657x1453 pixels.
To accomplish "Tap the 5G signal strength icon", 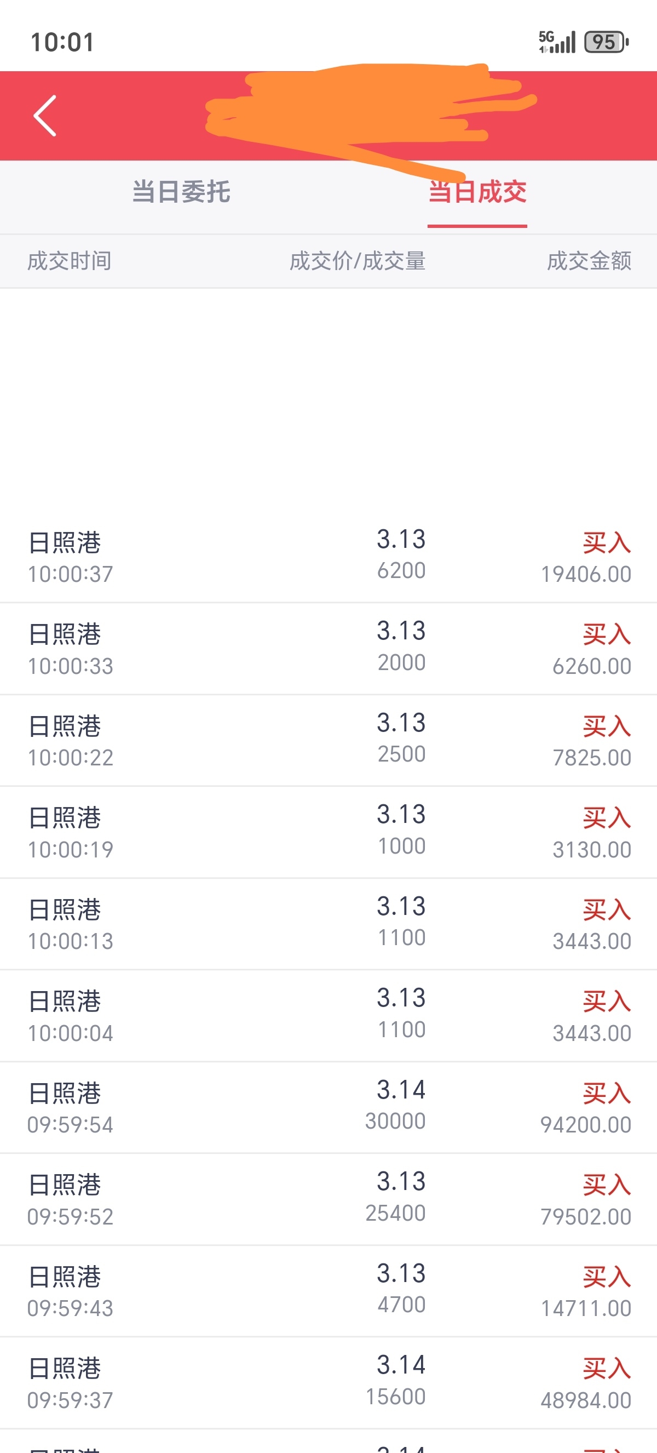I will coord(557,42).
